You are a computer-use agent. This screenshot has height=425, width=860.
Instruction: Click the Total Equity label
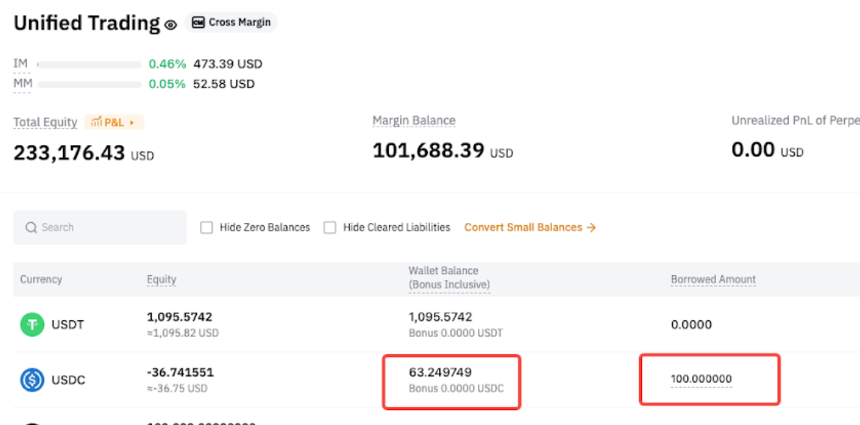click(x=45, y=122)
